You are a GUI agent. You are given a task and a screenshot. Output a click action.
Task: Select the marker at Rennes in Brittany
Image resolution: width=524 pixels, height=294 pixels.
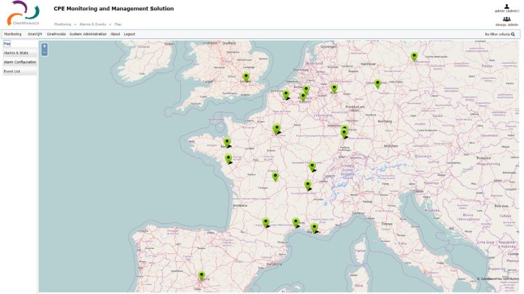227,143
